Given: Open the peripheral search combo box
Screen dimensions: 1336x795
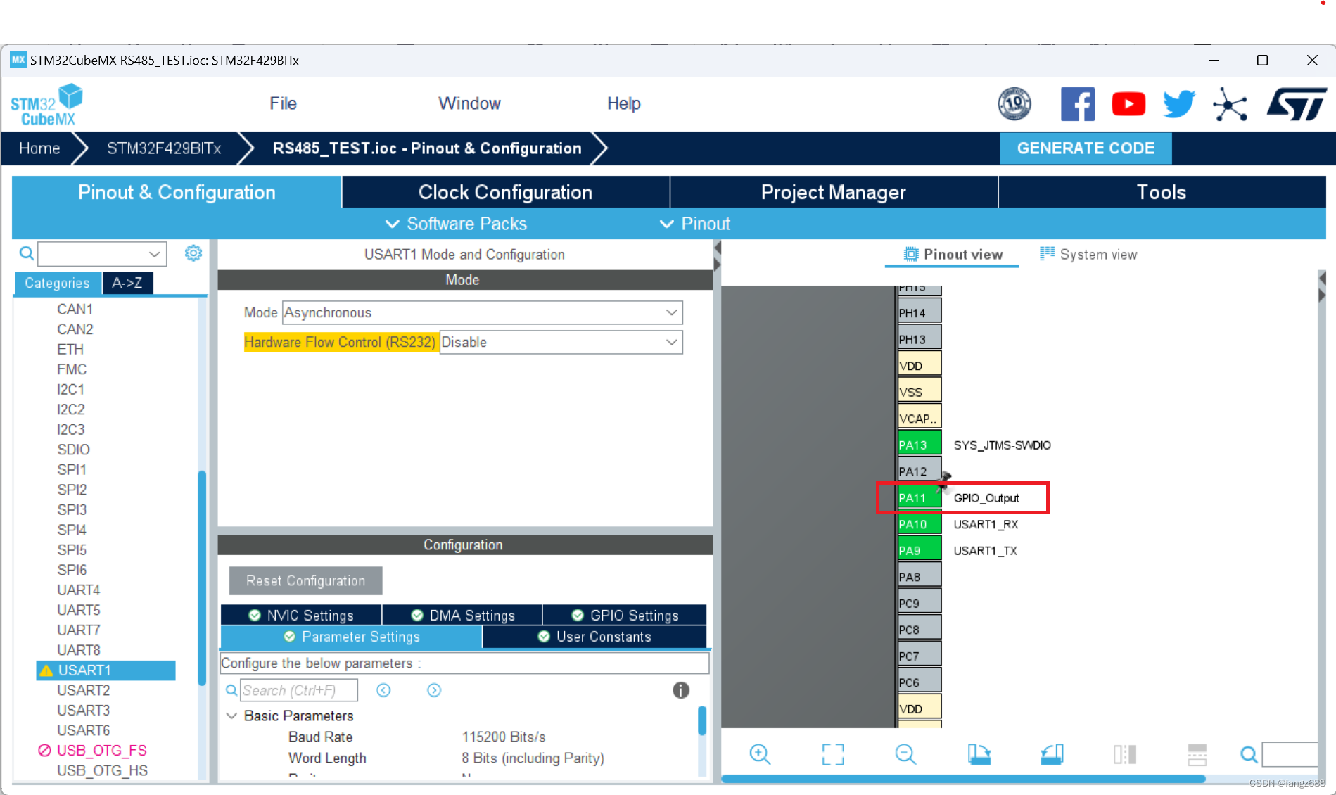Looking at the screenshot, I should coord(102,253).
